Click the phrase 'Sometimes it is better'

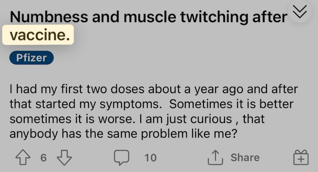pyautogui.click(x=232, y=104)
